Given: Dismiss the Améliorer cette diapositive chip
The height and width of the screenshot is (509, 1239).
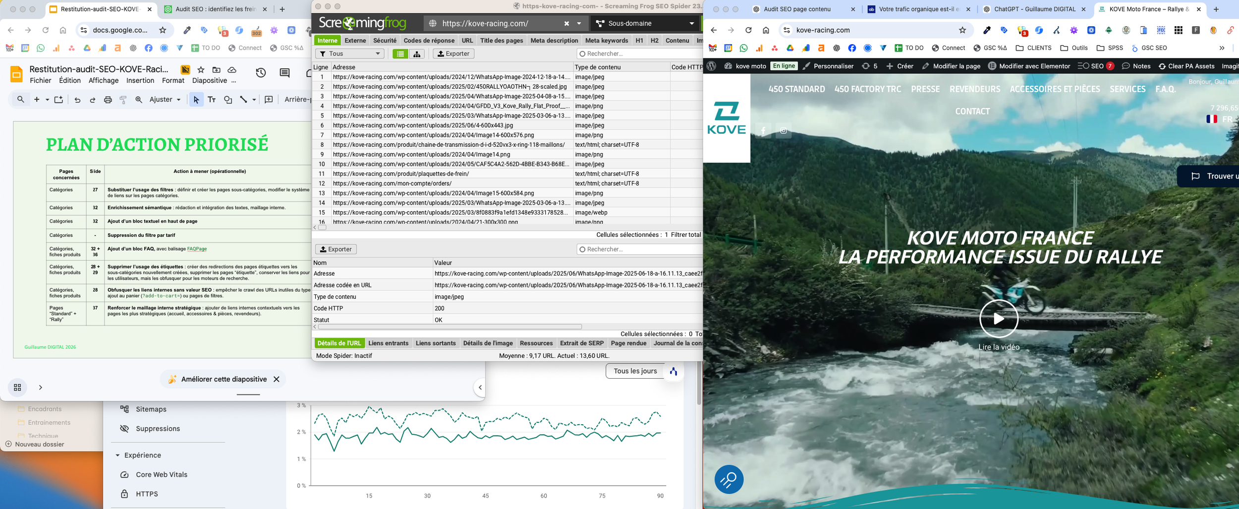Looking at the screenshot, I should 277,379.
